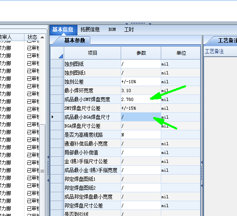Viewport: 237px width, 216px height.
Task: Click the 项目 column header
Action: coord(92,53)
